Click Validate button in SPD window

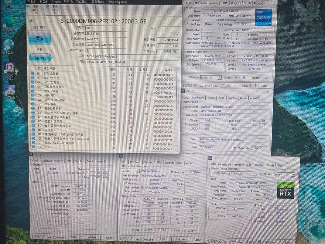click(180, 239)
